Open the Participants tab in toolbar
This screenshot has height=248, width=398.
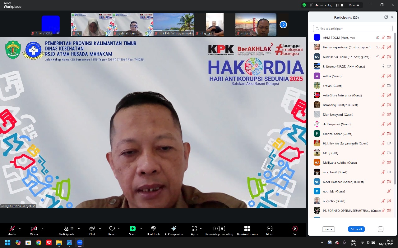[x=67, y=229]
